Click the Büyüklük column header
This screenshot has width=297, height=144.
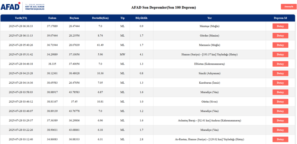click(141, 18)
